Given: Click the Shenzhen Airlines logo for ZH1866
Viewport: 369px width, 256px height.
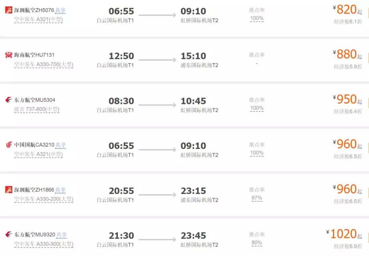Looking at the screenshot, I should [x=9, y=190].
